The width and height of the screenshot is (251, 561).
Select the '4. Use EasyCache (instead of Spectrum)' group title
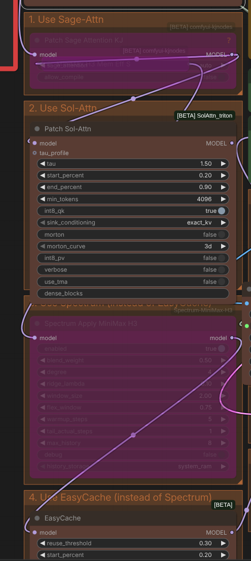(x=120, y=497)
